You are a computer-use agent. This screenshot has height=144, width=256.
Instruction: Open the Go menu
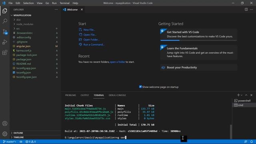(47, 3)
